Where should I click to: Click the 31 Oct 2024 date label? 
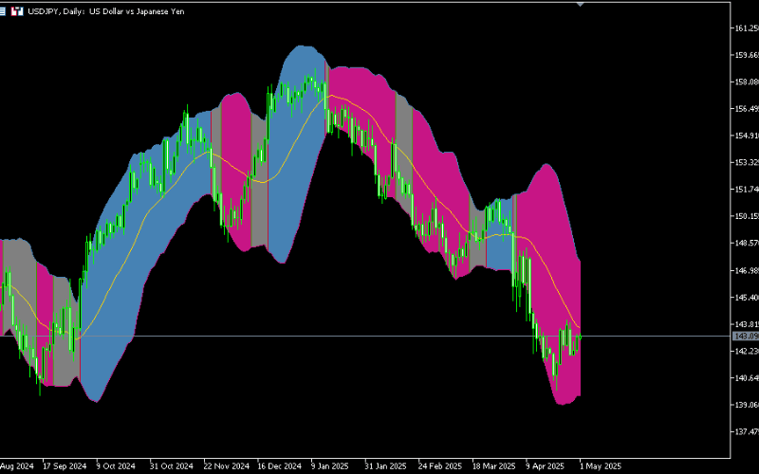click(170, 466)
